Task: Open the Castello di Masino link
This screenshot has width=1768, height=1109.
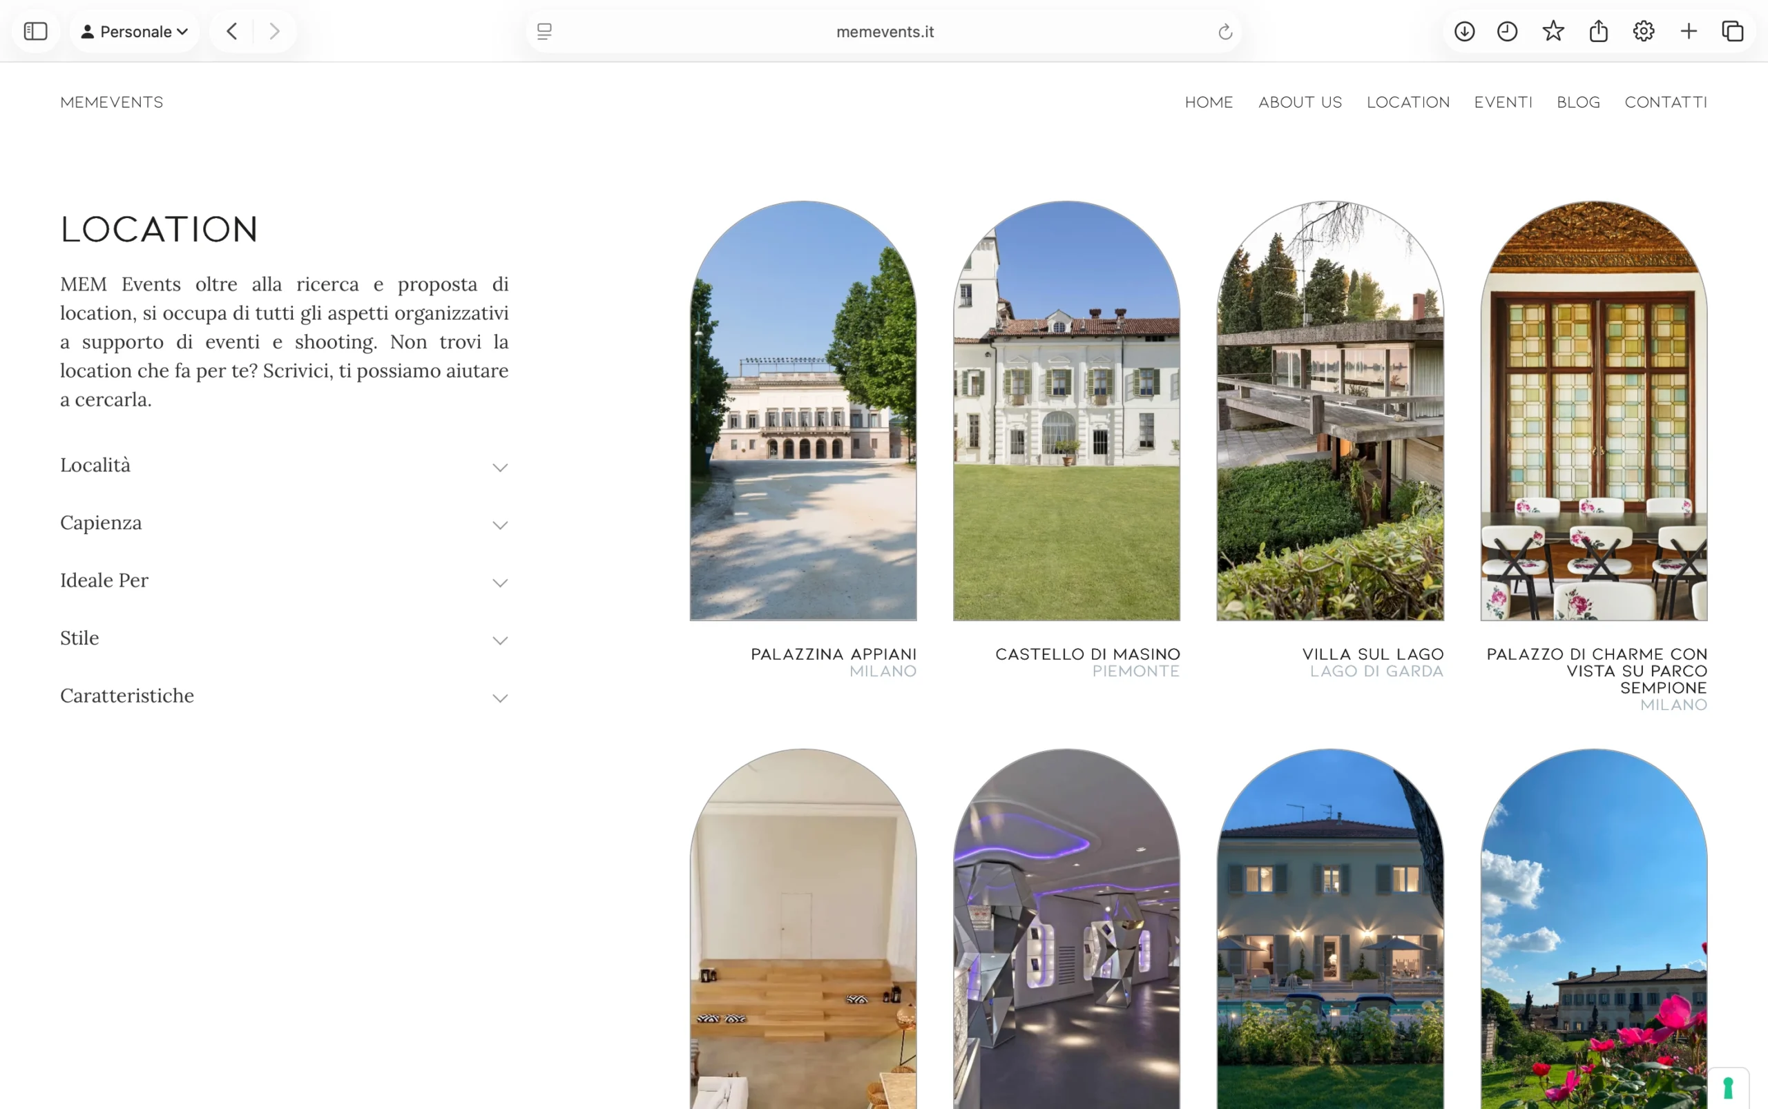Action: point(1087,654)
